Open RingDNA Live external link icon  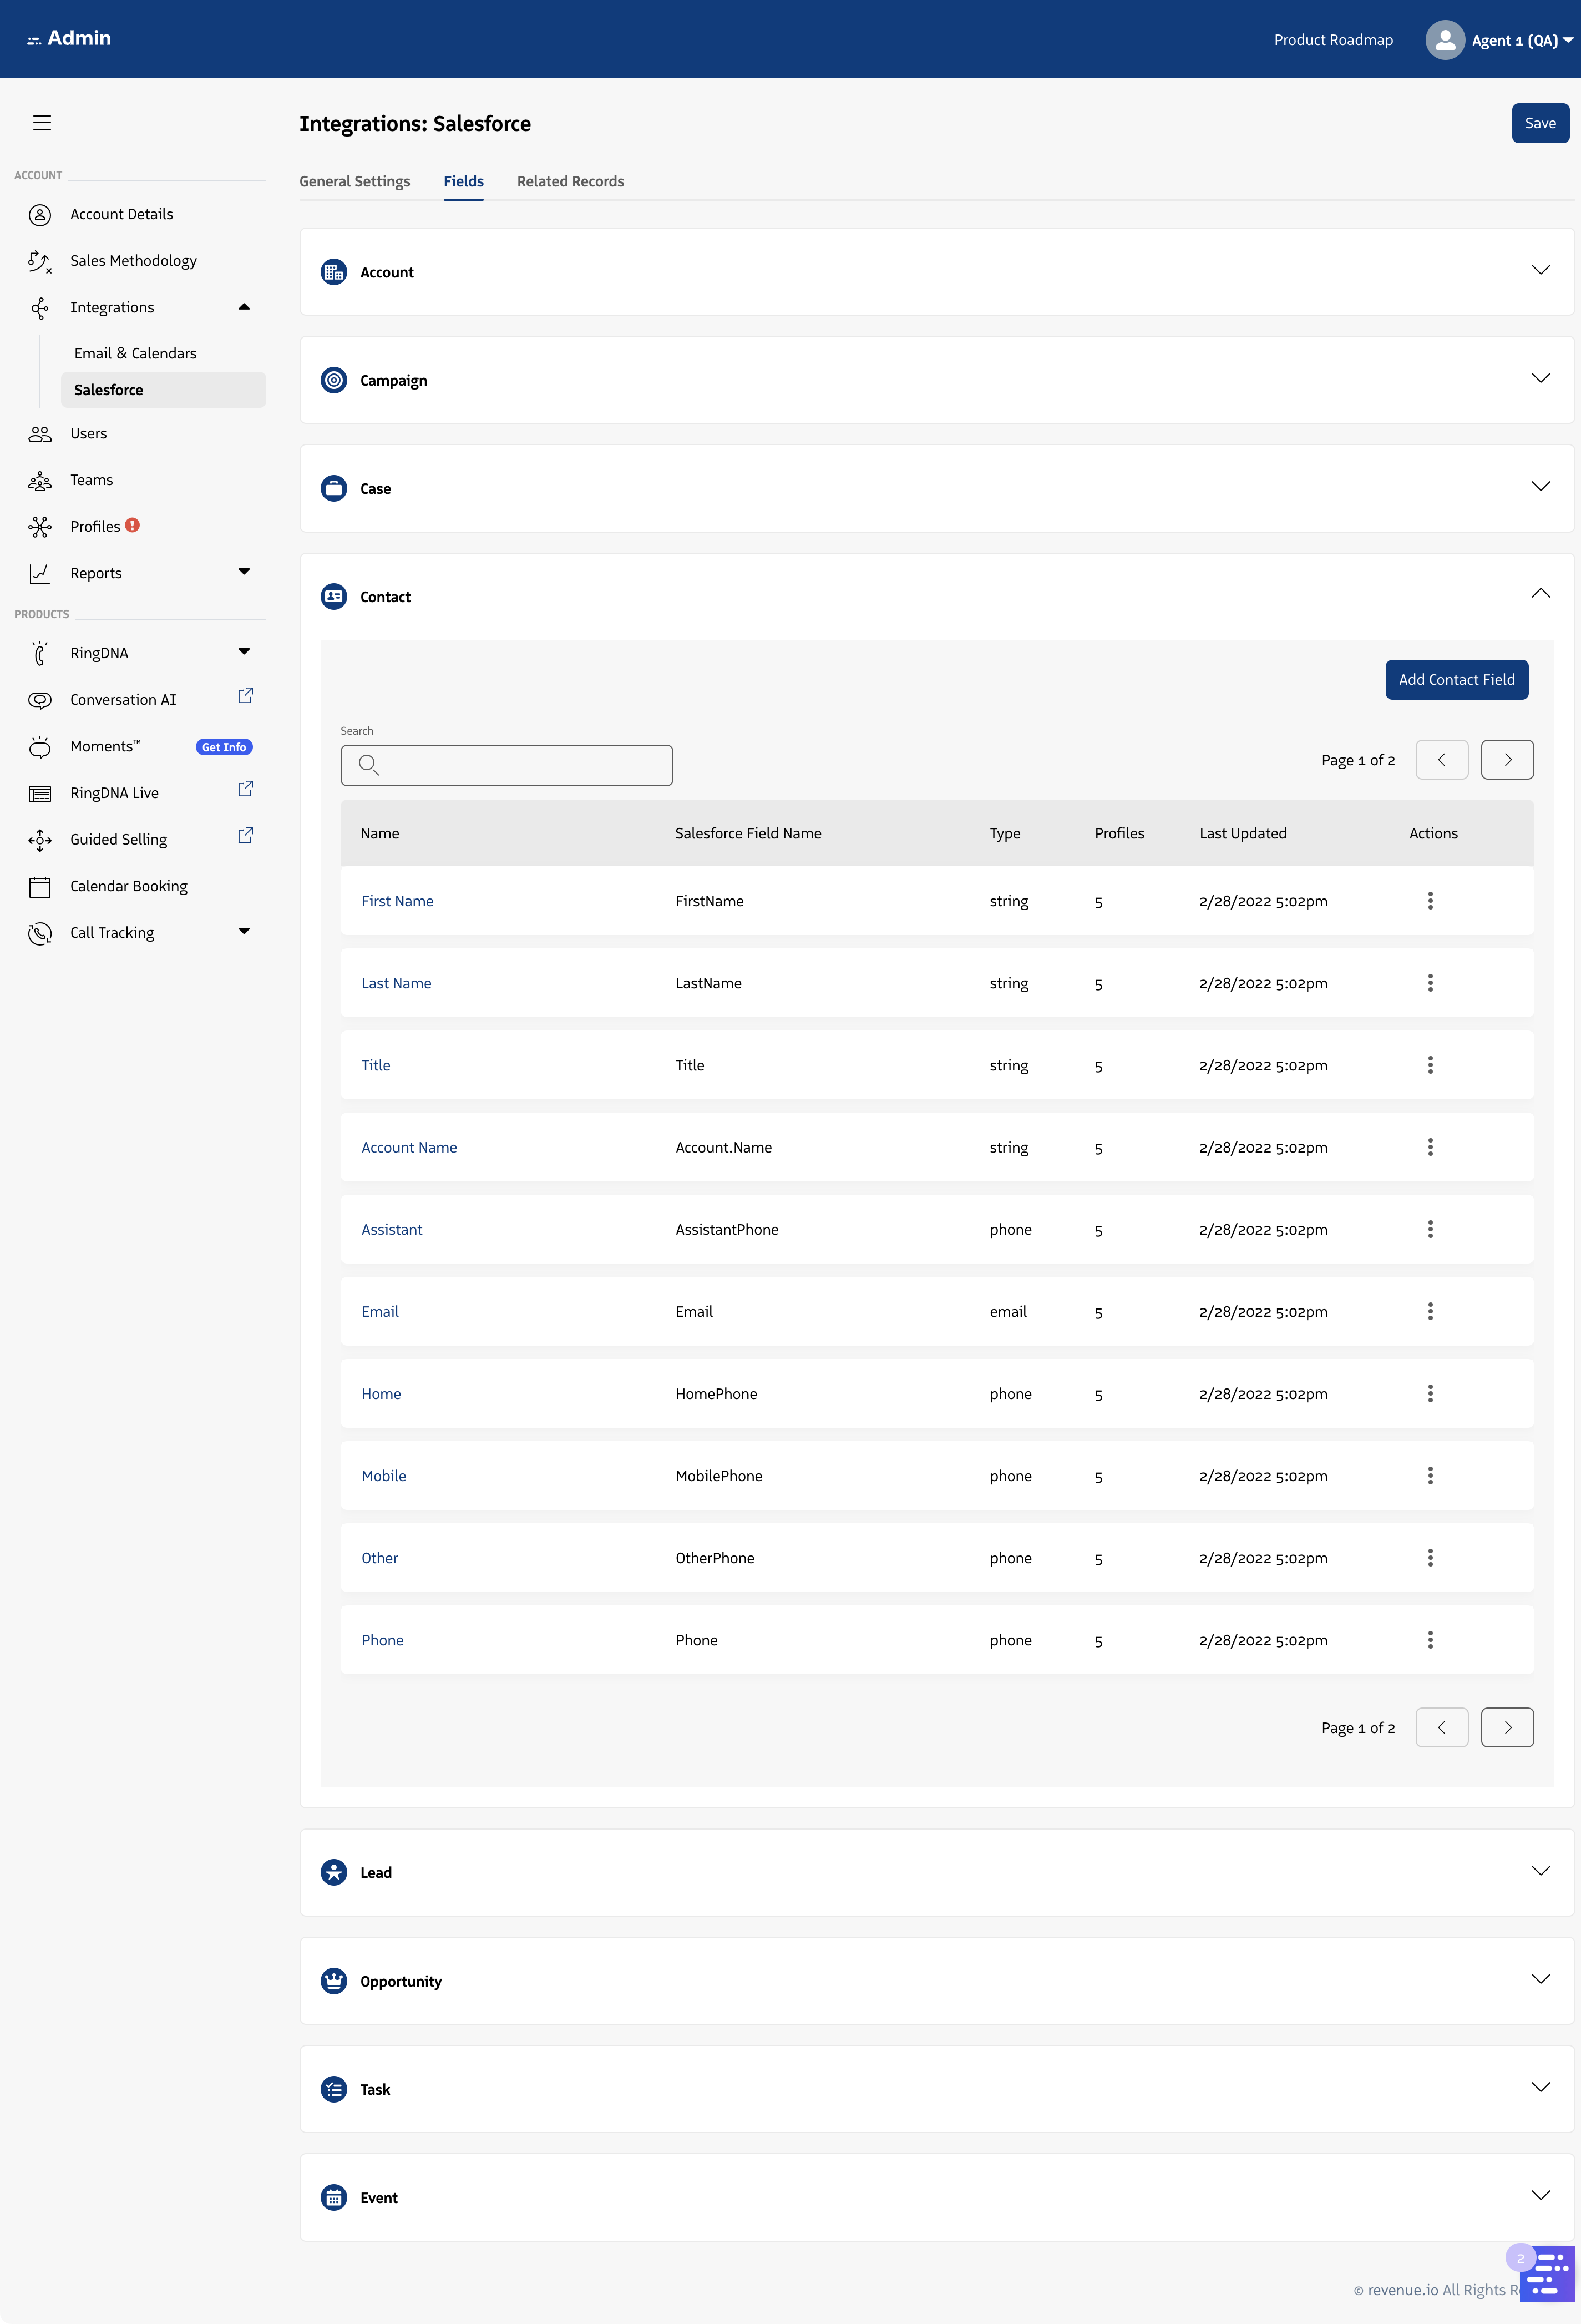[245, 789]
